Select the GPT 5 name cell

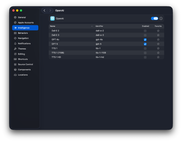click(x=55, y=44)
